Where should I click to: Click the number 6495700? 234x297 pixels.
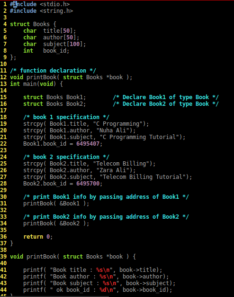(88, 183)
